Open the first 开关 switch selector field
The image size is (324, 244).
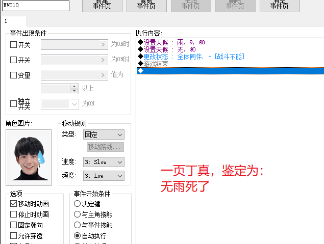pos(74,44)
